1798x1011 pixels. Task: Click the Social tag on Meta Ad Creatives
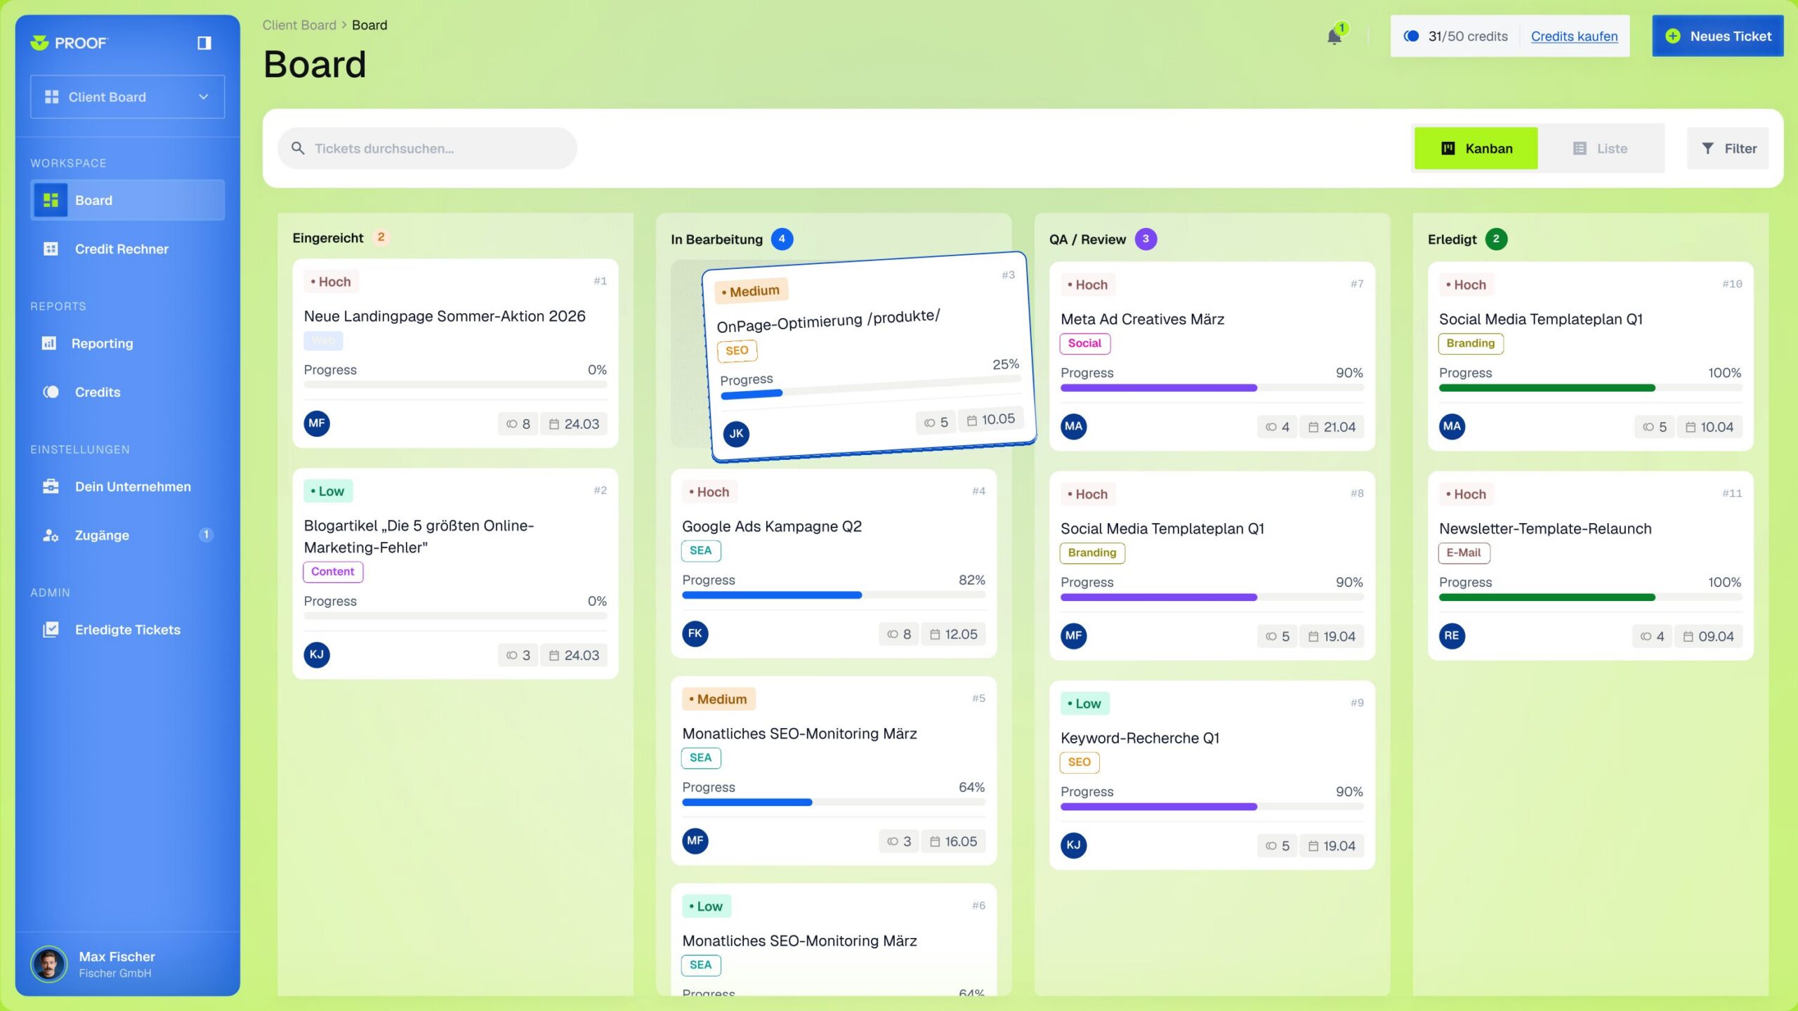(1084, 343)
